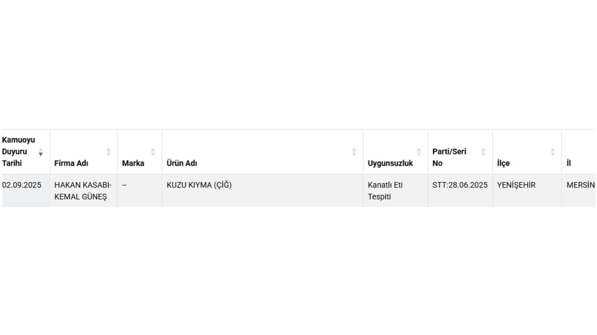Select the HAKAN KASABI-KEMAL GÜNEŞ cell
This screenshot has height=335, width=597.
(83, 191)
